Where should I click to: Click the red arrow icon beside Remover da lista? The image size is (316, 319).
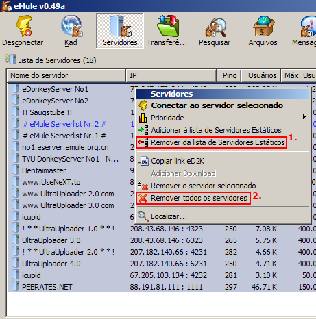[143, 142]
